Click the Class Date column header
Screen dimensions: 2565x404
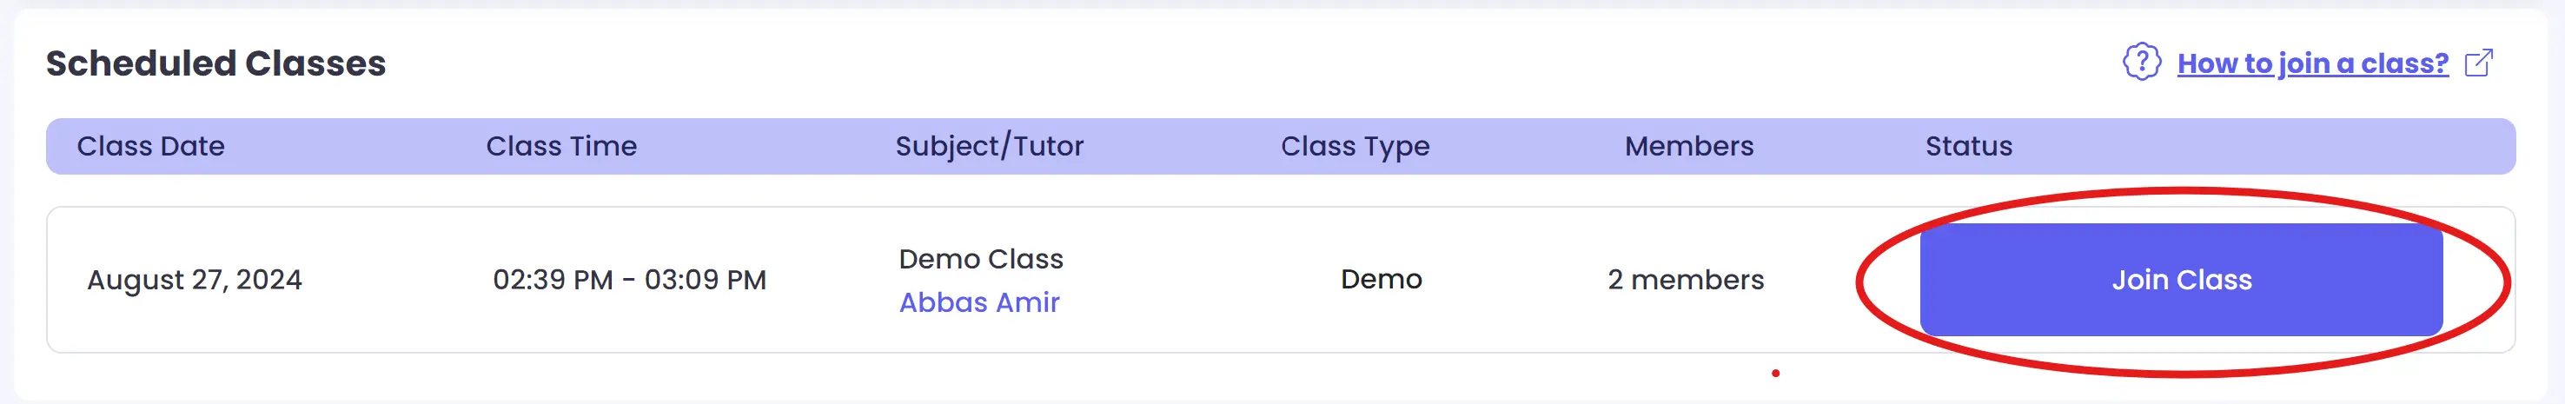pos(150,146)
